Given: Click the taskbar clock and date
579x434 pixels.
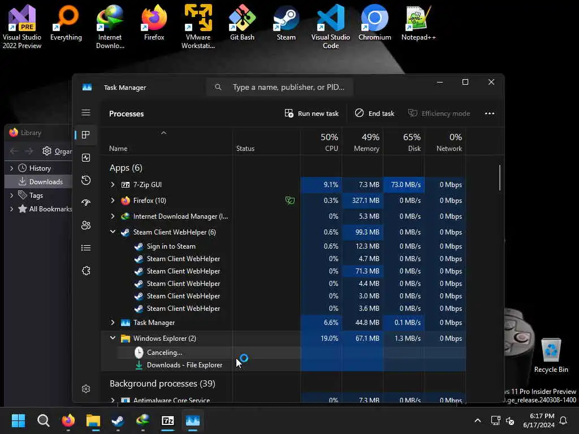Looking at the screenshot, I should click(538, 420).
